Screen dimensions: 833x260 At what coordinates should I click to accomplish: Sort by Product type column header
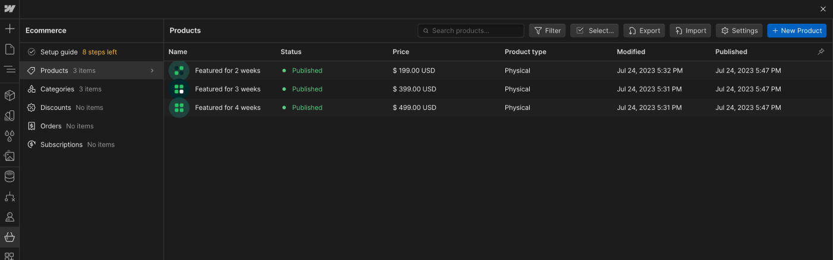pos(526,52)
